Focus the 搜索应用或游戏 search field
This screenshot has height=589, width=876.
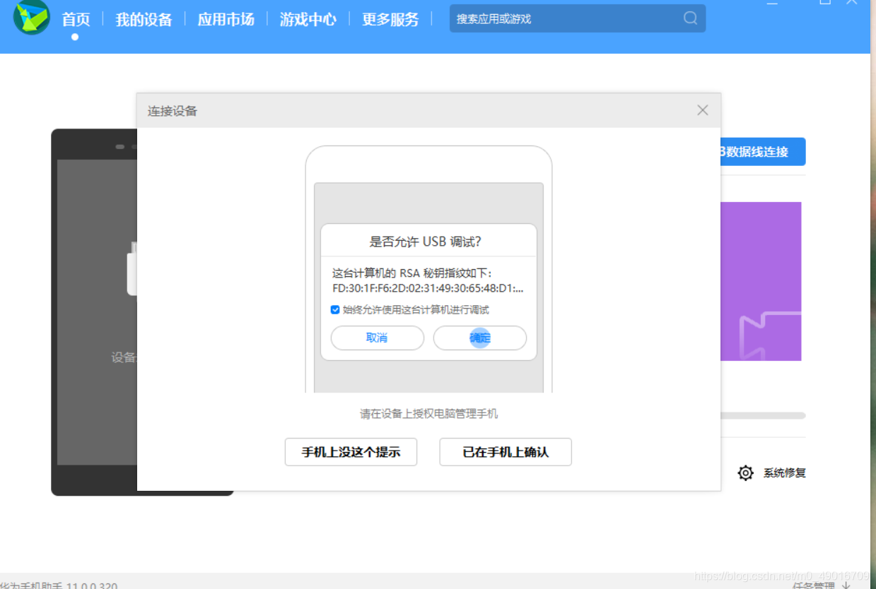[578, 18]
